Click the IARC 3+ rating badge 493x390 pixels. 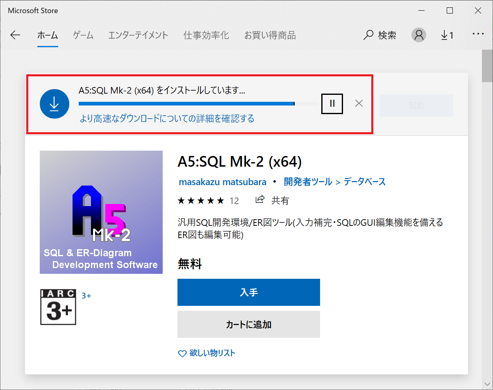pos(58,307)
